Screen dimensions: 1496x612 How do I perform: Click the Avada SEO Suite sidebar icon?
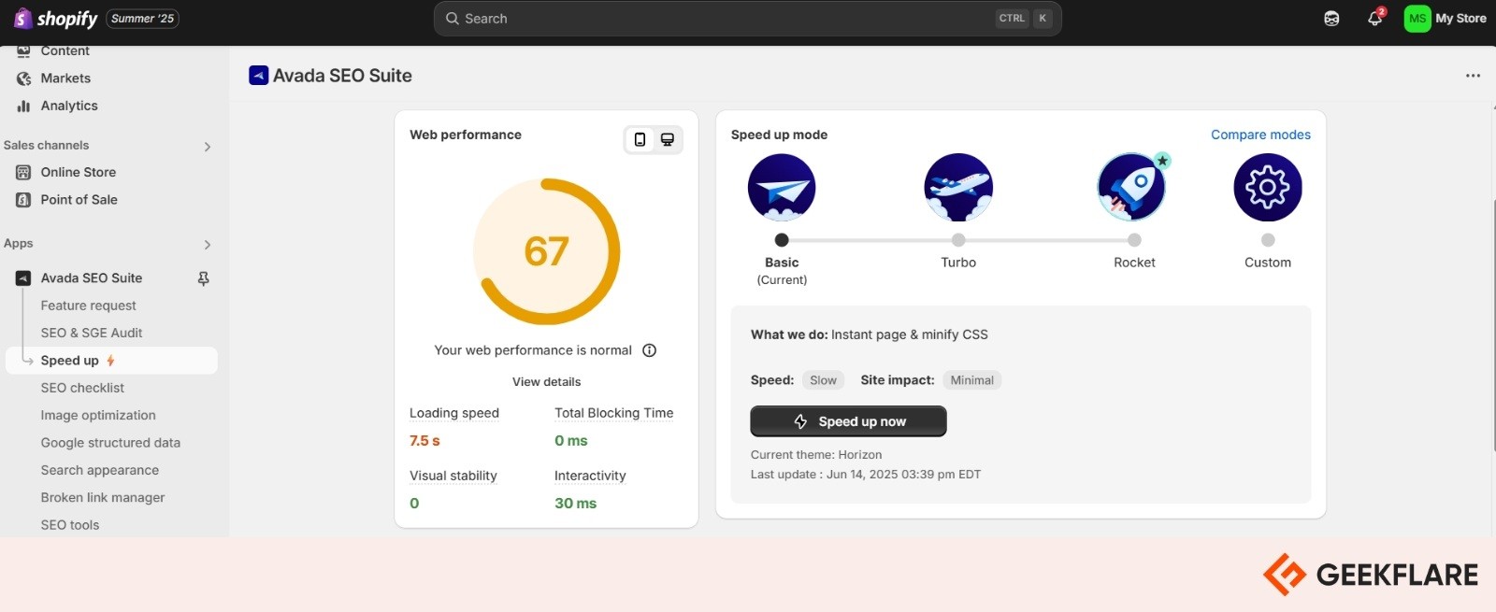point(23,278)
